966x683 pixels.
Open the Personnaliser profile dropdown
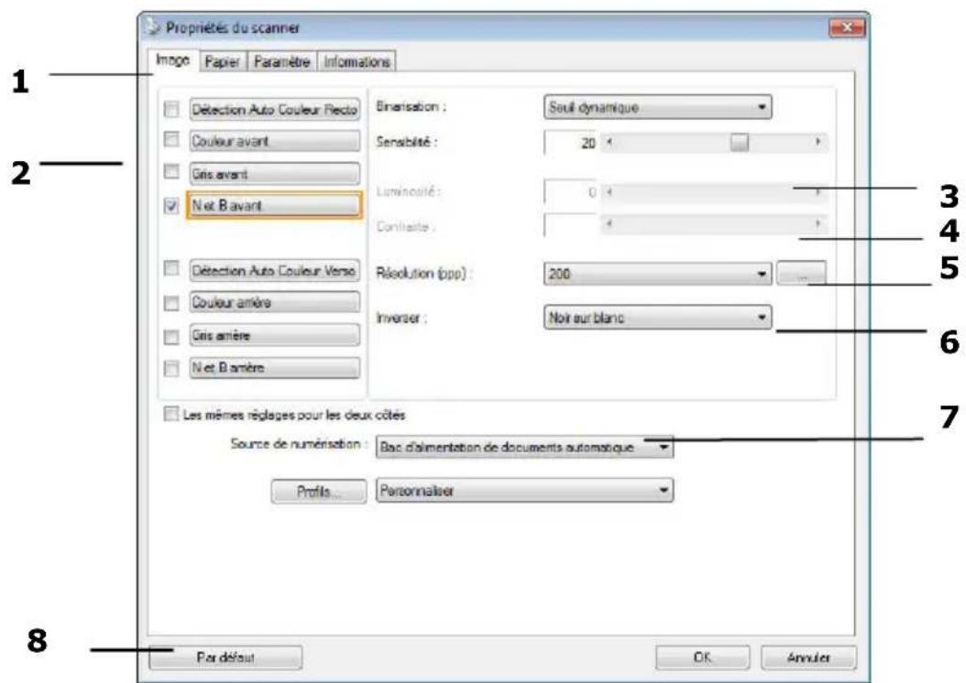tap(524, 491)
